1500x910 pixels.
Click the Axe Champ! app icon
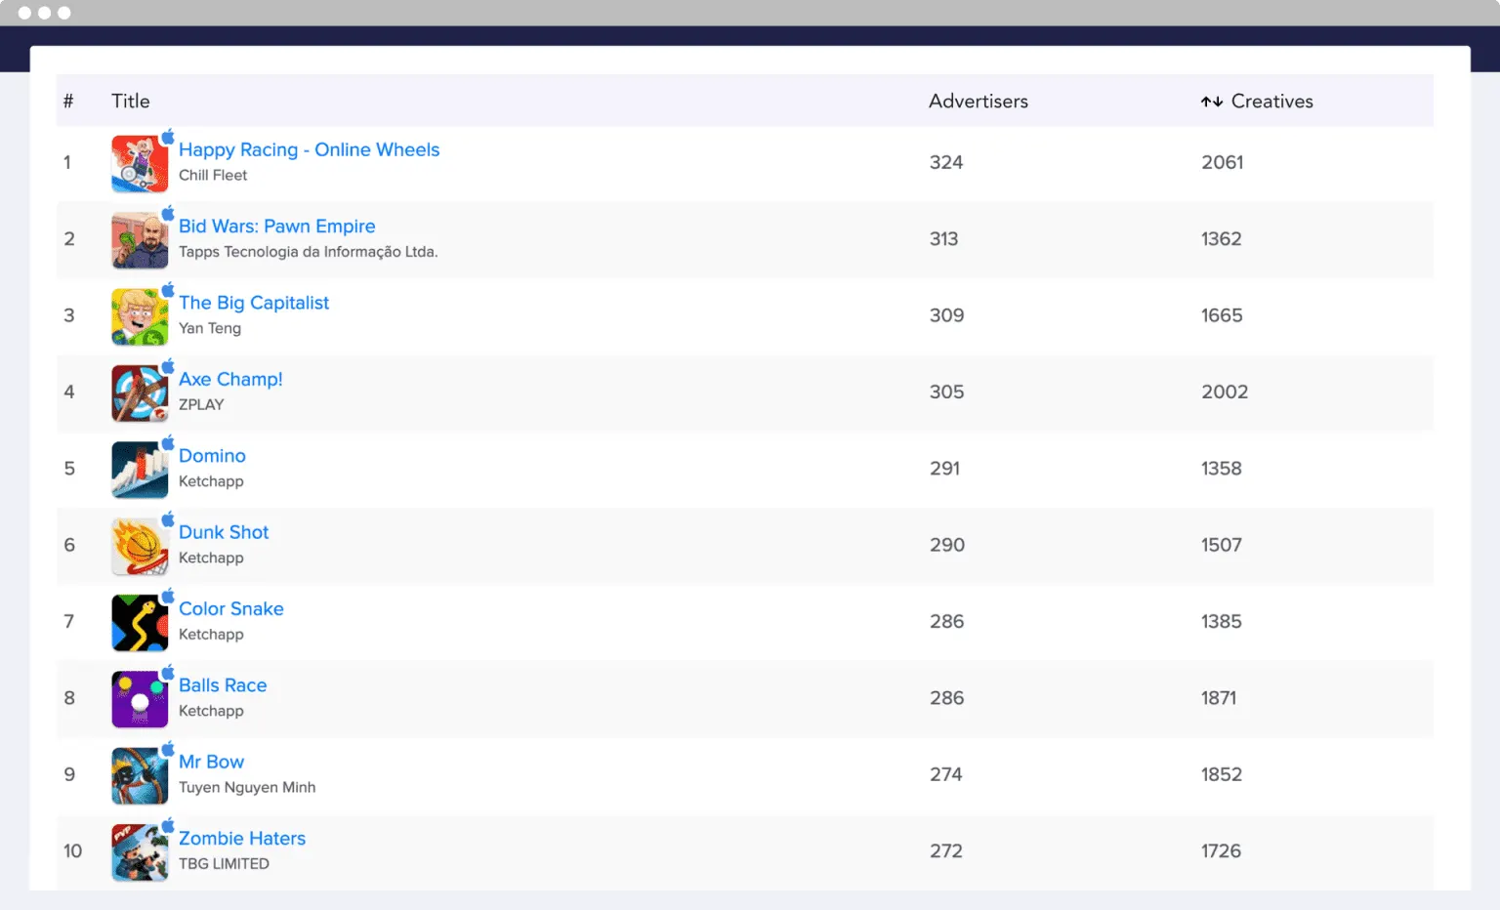pyautogui.click(x=140, y=393)
